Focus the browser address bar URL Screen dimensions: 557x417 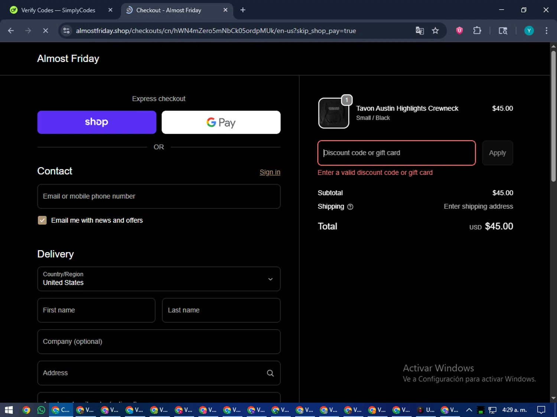pyautogui.click(x=216, y=31)
